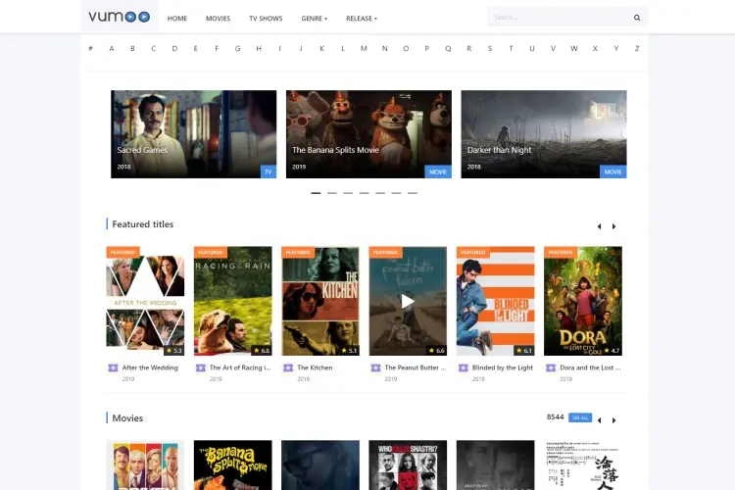Show previous Featured titles
Screen dimensions: 735x490
(x=599, y=226)
